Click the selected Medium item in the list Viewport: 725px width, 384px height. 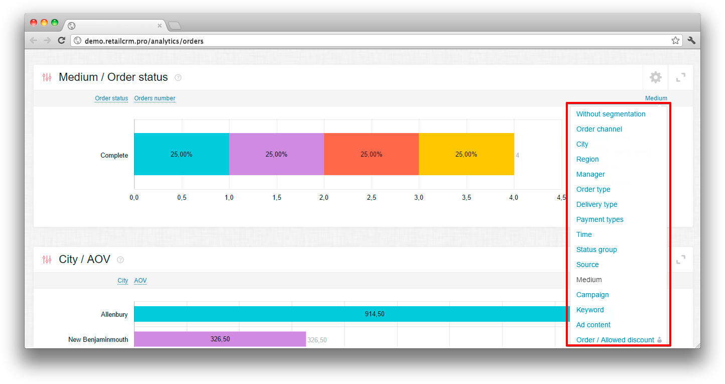[589, 280]
